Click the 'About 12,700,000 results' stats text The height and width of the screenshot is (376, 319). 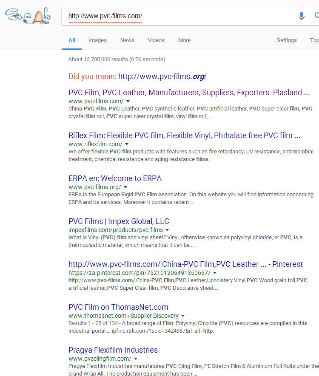(117, 59)
